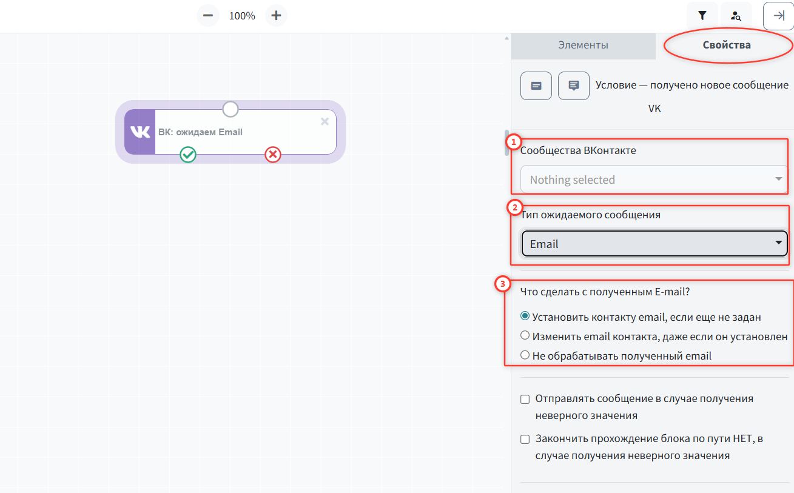Select 'Установить контакту email' radio option

click(525, 316)
